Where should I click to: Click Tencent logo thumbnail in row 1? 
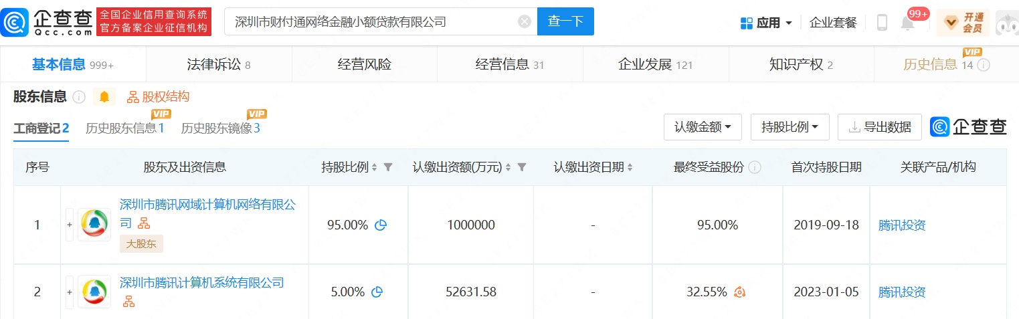(94, 225)
